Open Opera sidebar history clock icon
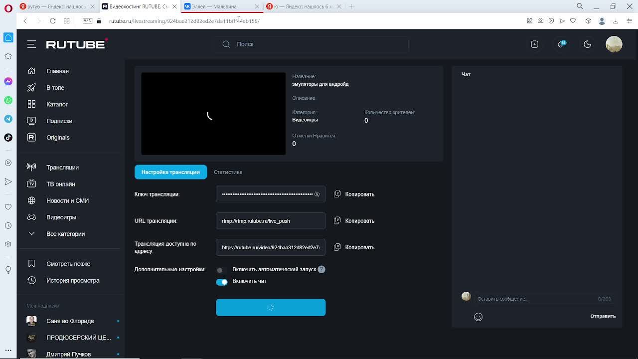 [x=8, y=226]
